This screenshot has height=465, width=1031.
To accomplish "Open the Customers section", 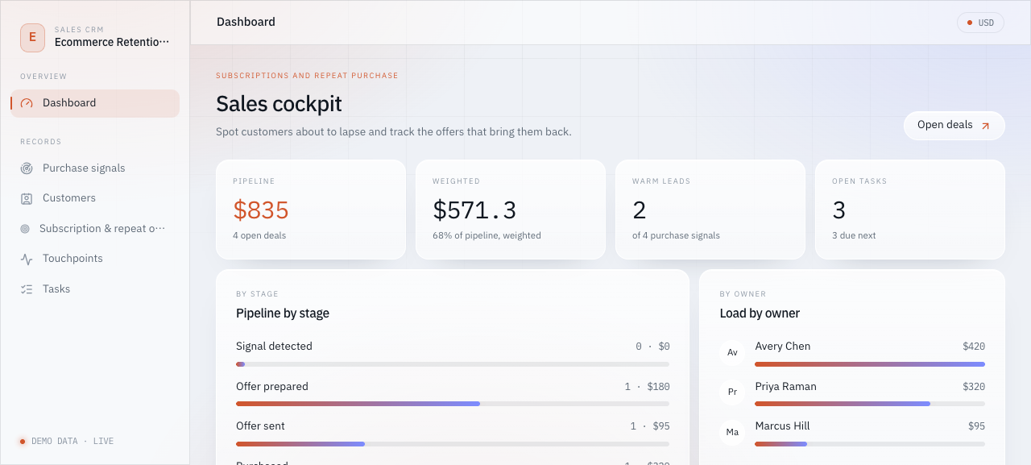I will (95, 198).
